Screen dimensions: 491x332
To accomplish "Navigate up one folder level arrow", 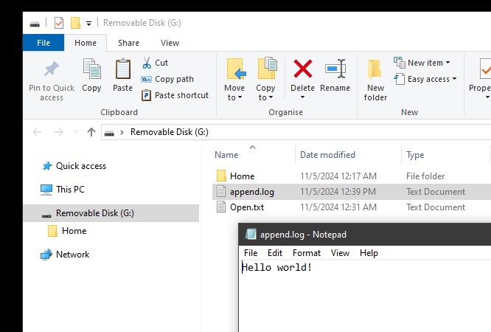I will [x=91, y=132].
